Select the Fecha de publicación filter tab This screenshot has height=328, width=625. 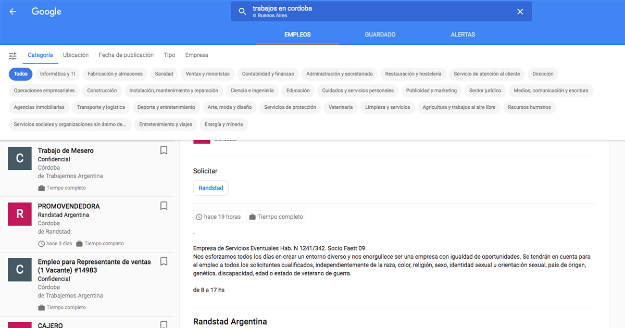click(x=126, y=55)
